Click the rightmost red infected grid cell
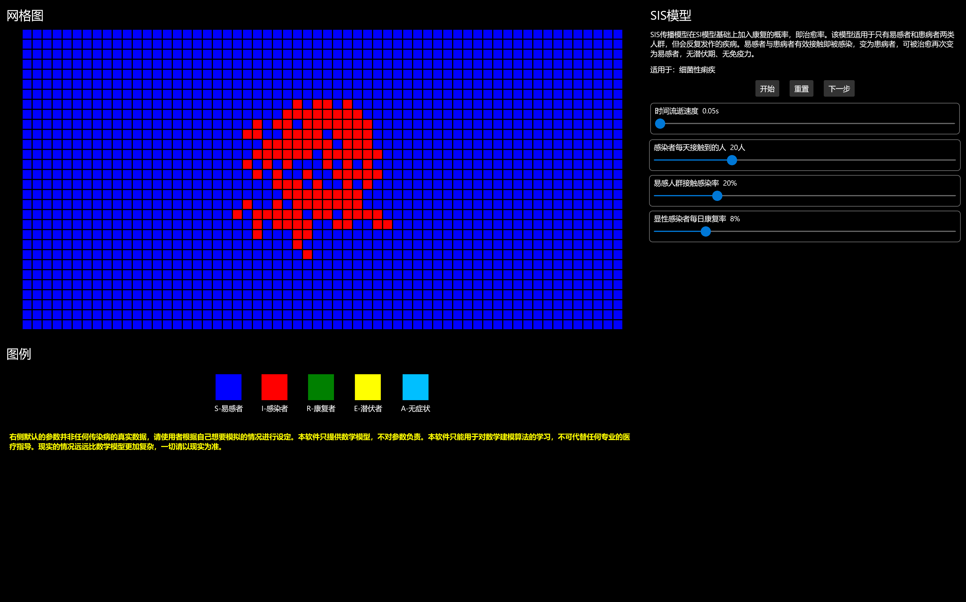966x602 pixels. point(388,225)
